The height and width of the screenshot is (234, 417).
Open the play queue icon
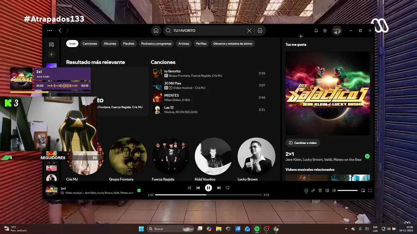point(320,190)
